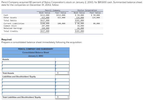Click Stylus Current Liabilities book value $80,000
145x100 pixels.
tap(79, 23)
